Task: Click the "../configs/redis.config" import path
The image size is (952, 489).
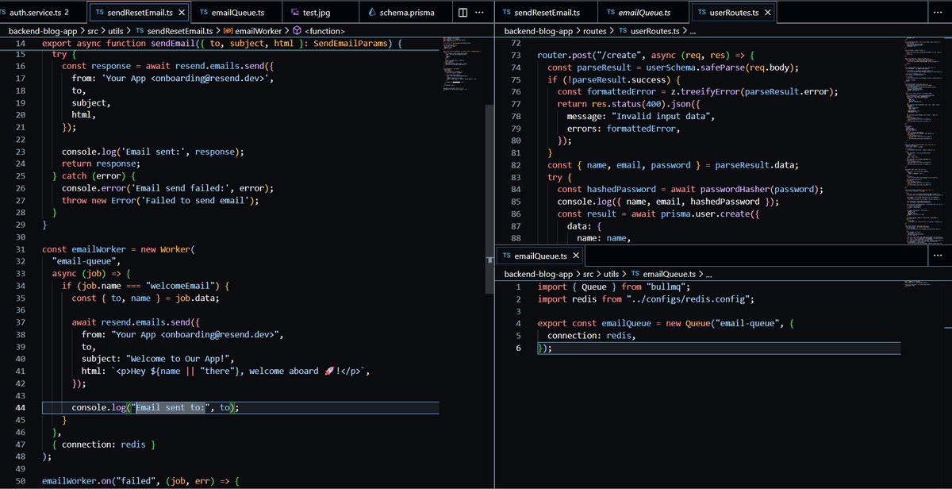Action: 689,299
